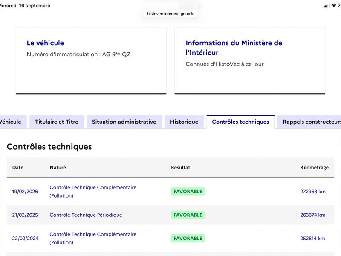Click the FAVORABLE badge for 21/02/2025
This screenshot has width=341, height=256.
click(x=188, y=215)
